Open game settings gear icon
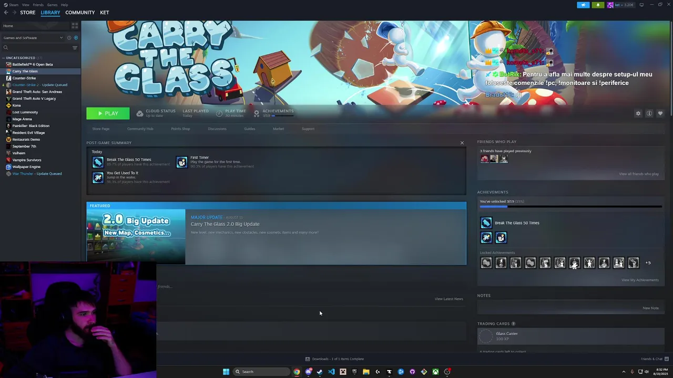673x378 pixels. (638, 113)
